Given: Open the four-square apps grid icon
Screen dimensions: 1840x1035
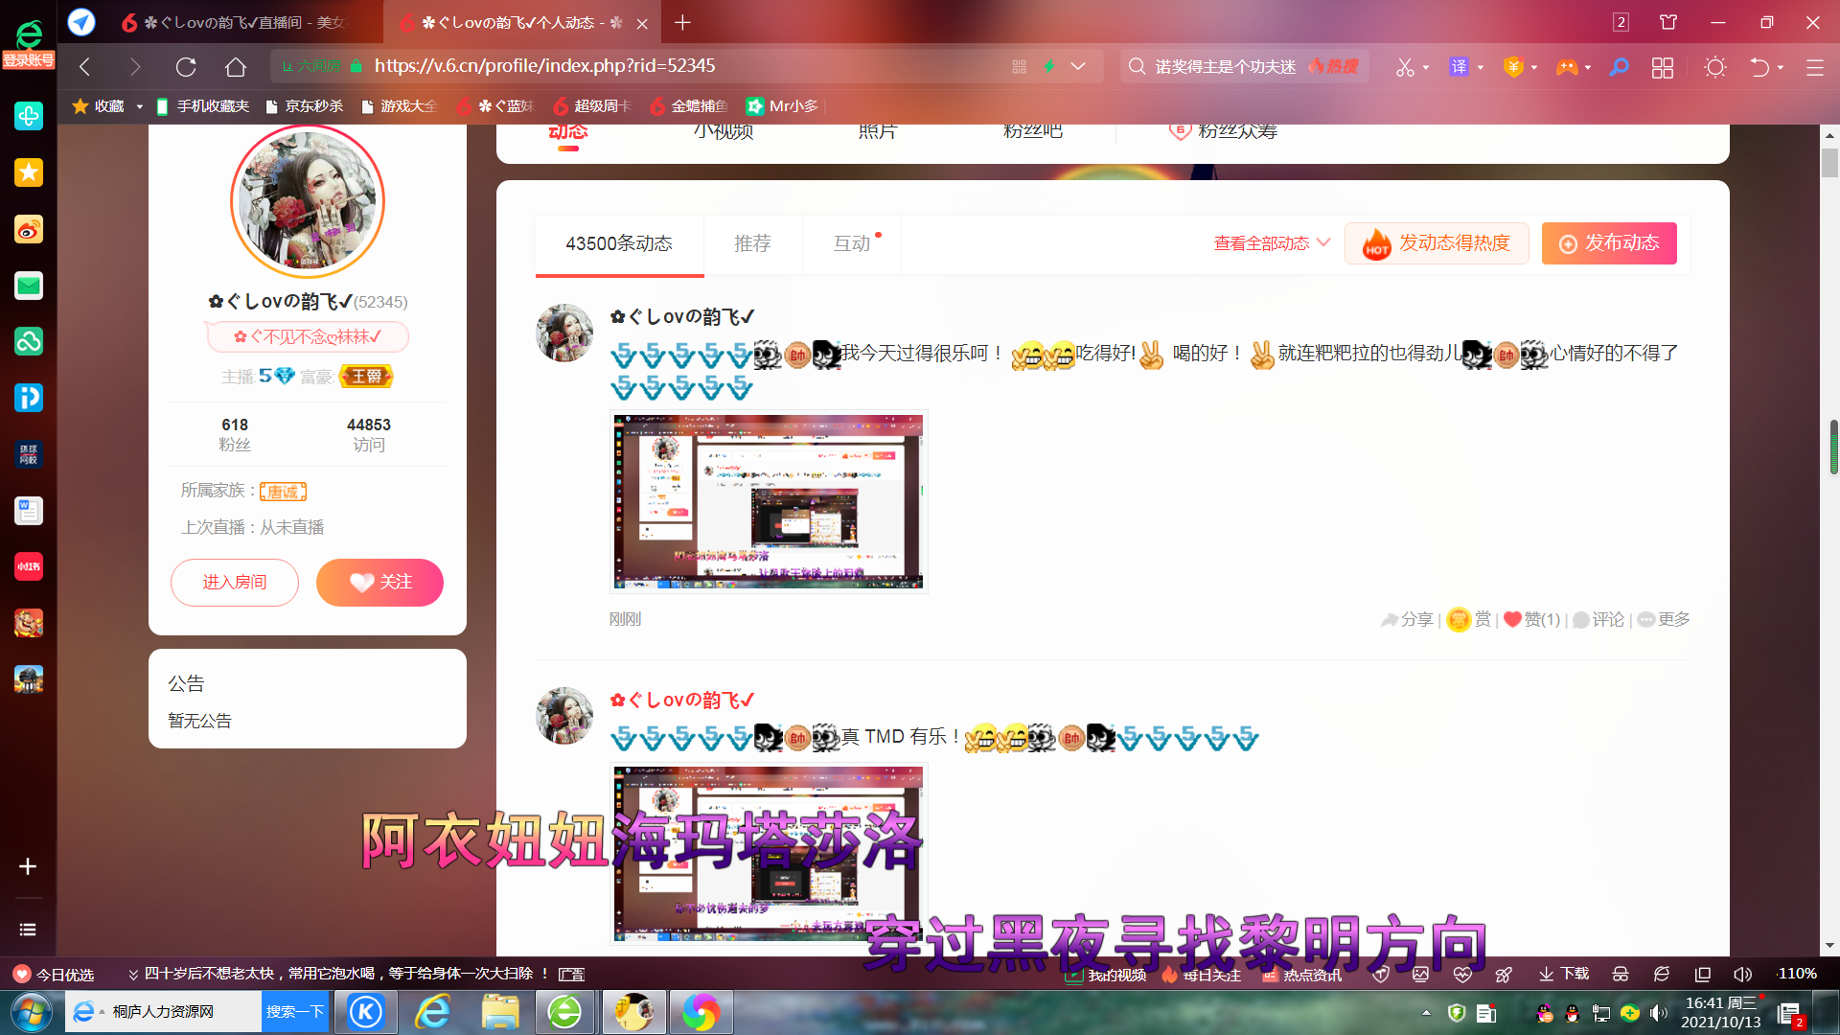Looking at the screenshot, I should [1663, 67].
